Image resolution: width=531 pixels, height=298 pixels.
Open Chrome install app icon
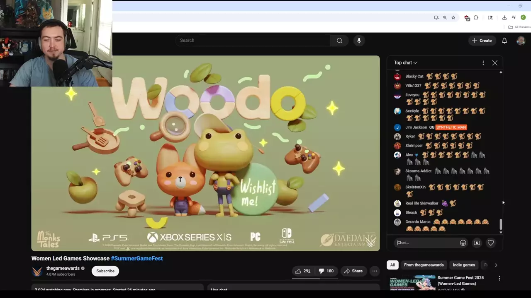tap(436, 17)
